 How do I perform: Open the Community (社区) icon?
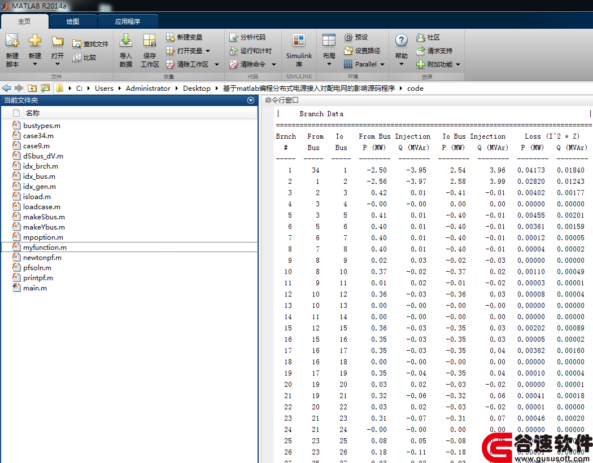pos(421,37)
